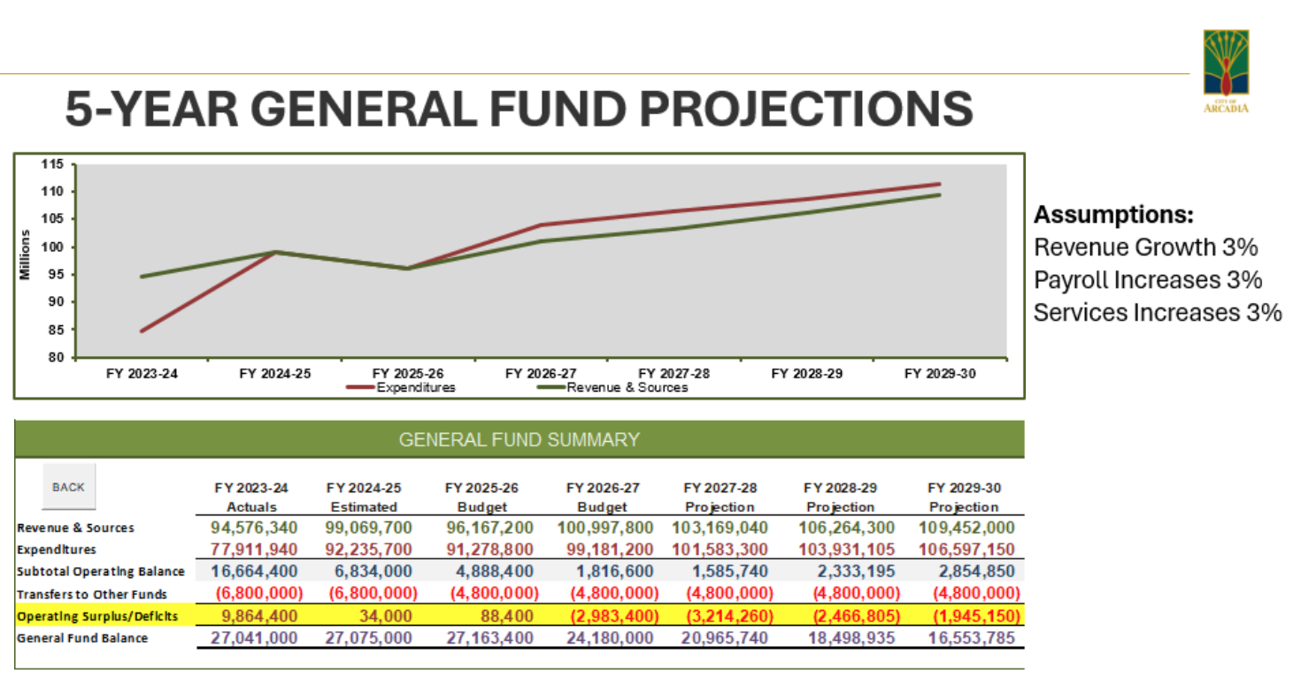1301x700 pixels.
Task: Click the Assumptions heading text
Action: 1113,215
